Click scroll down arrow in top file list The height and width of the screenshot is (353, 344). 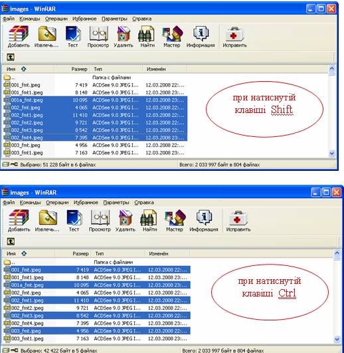click(x=332, y=154)
